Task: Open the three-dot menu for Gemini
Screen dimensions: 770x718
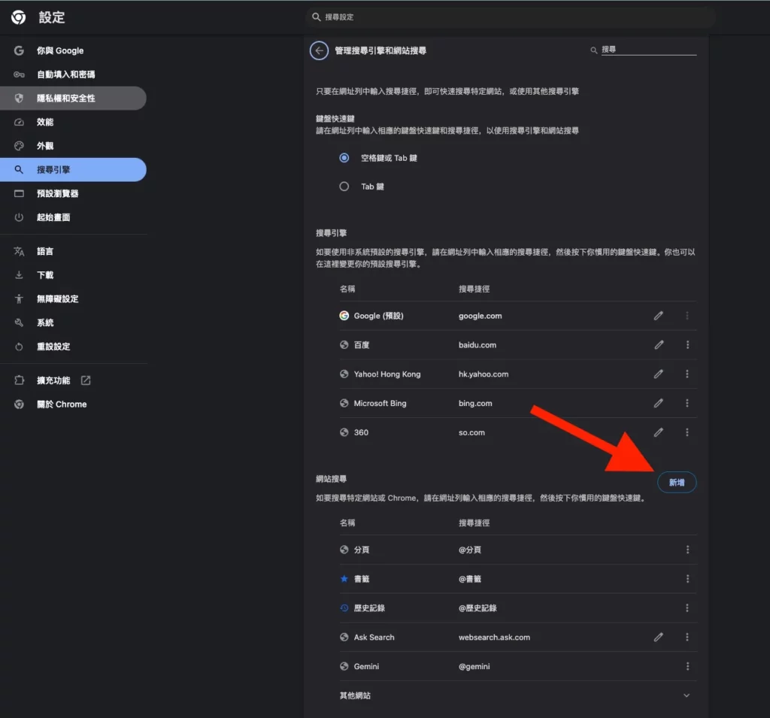Action: click(687, 667)
